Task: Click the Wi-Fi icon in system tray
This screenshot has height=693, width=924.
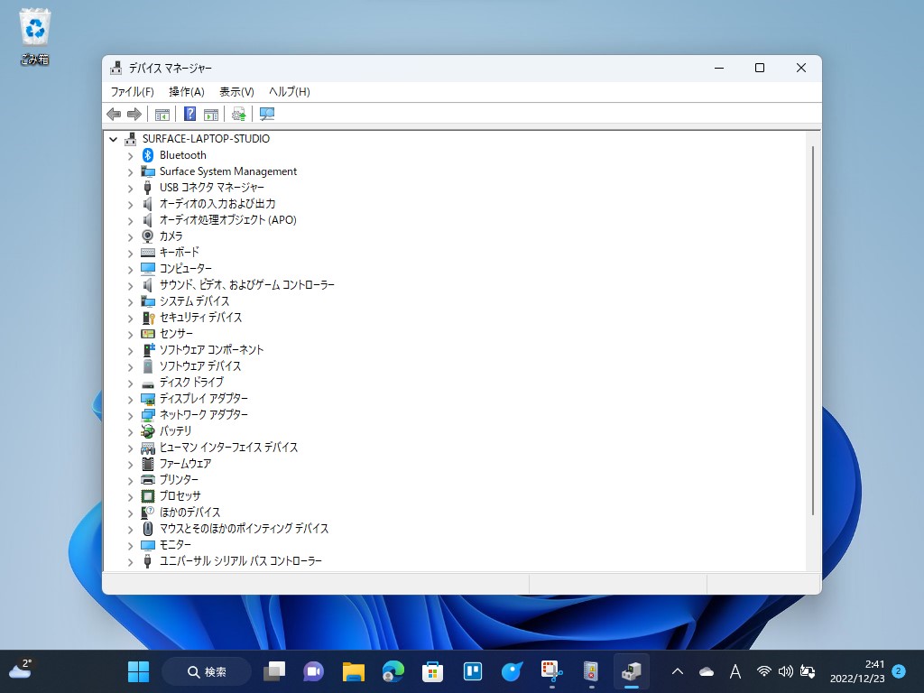Action: [x=763, y=671]
